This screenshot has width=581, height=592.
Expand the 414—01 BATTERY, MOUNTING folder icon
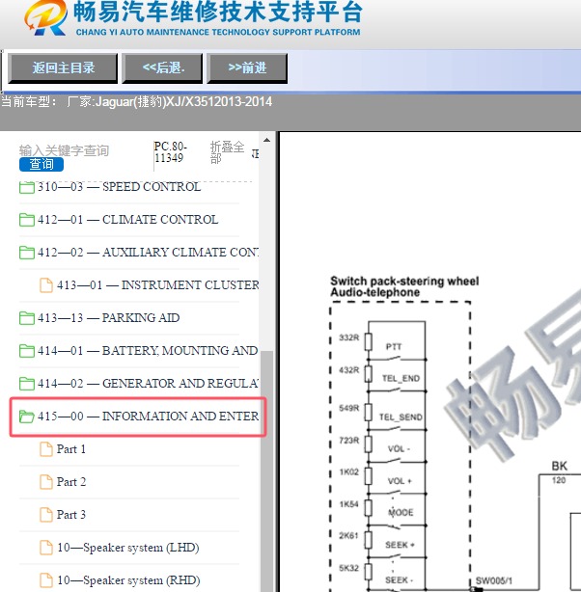point(27,351)
